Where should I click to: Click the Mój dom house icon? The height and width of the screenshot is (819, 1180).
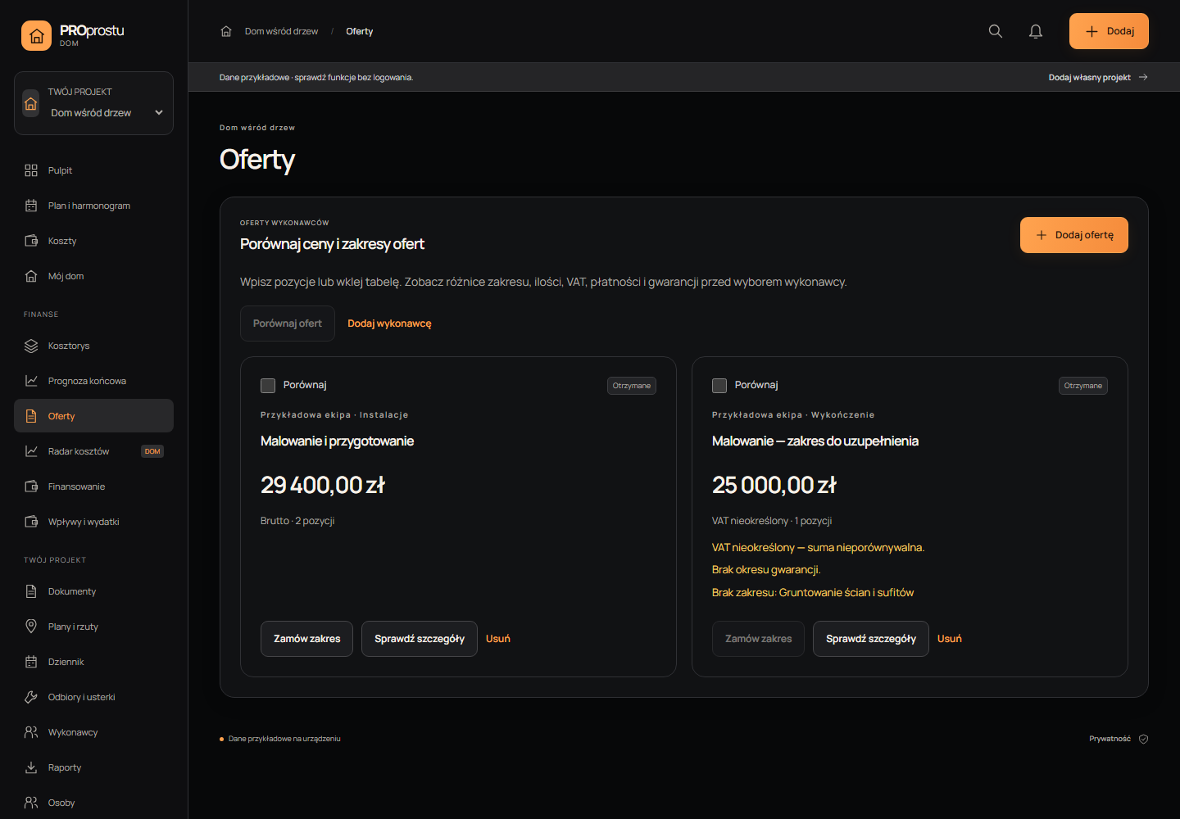click(31, 276)
